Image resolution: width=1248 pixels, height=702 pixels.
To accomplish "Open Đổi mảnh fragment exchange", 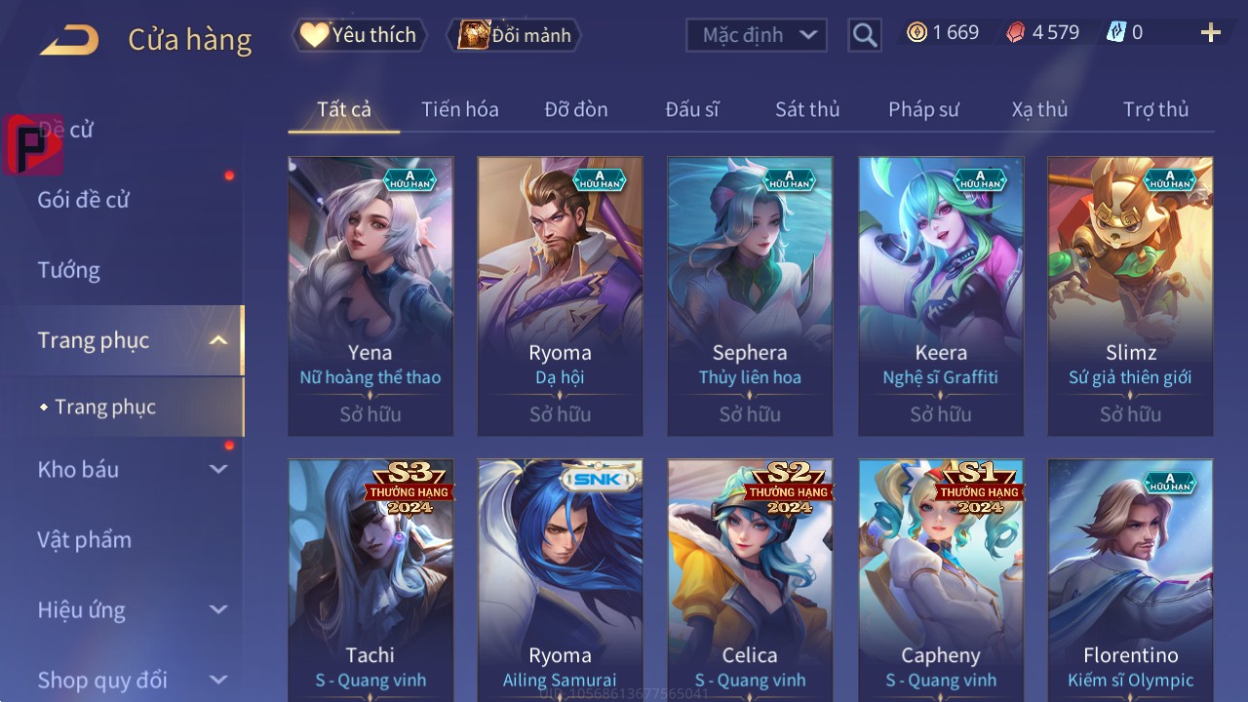I will click(514, 35).
